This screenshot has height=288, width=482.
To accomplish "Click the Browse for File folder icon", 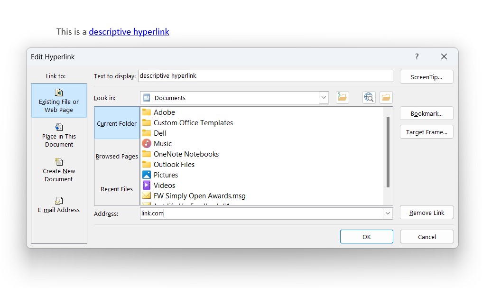I will coord(386,98).
